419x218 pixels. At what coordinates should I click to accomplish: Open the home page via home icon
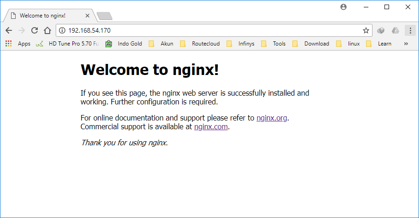(47, 30)
